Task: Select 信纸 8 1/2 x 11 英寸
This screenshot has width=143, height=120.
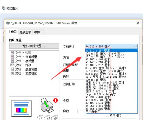Action: pos(111,91)
